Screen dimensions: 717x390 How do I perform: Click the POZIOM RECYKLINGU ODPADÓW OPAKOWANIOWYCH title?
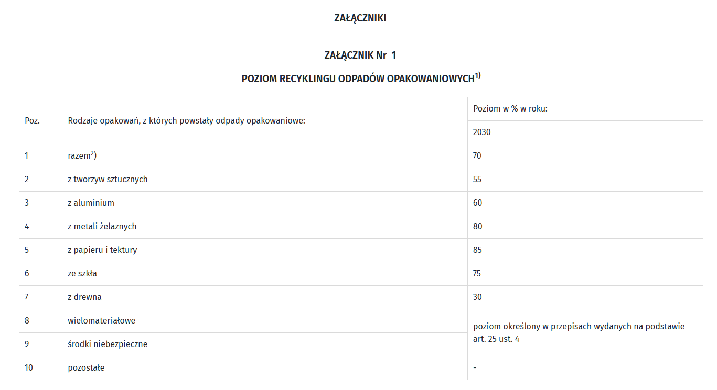[x=358, y=79]
